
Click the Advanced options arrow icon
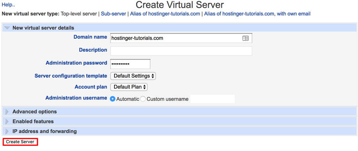tap(7, 112)
